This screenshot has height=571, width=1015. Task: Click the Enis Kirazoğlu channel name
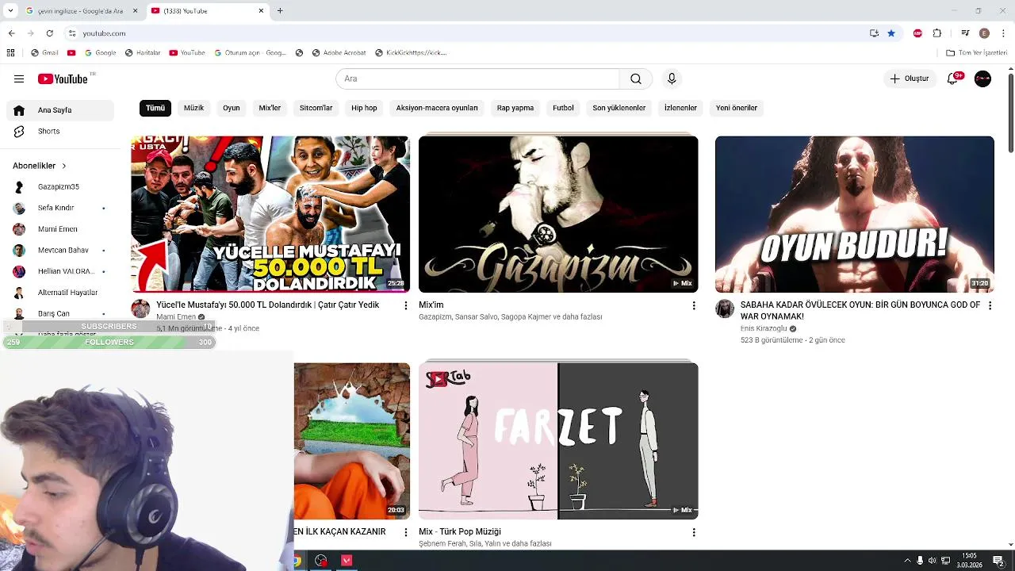coord(764,328)
